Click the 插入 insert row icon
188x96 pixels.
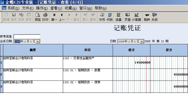click(x=86, y=17)
